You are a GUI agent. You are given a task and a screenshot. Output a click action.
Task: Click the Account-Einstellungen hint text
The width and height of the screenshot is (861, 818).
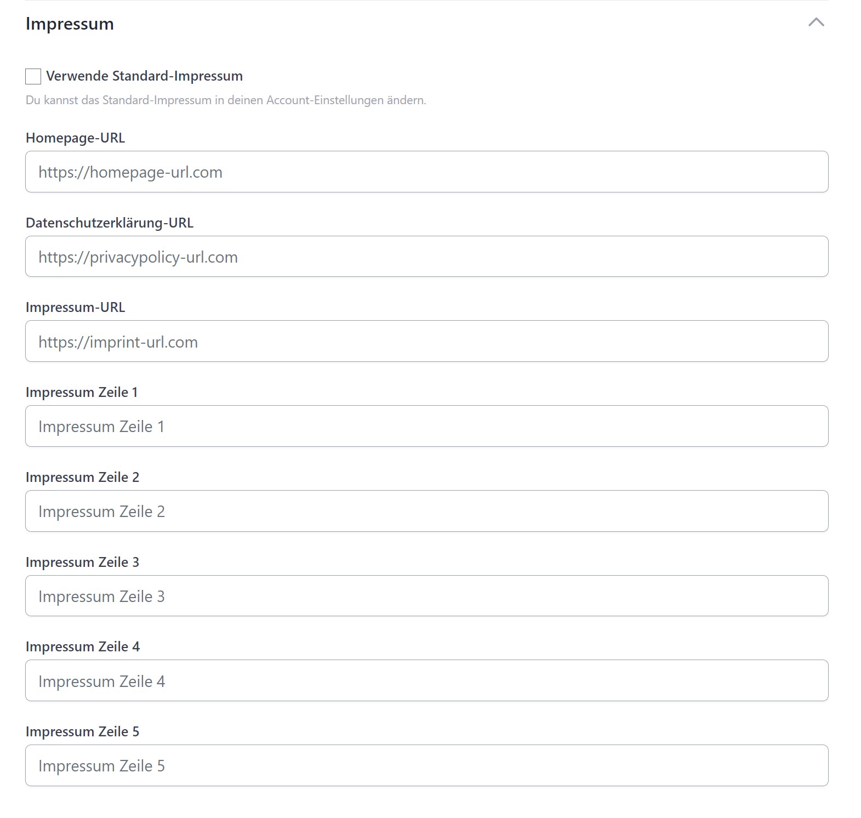(x=225, y=100)
